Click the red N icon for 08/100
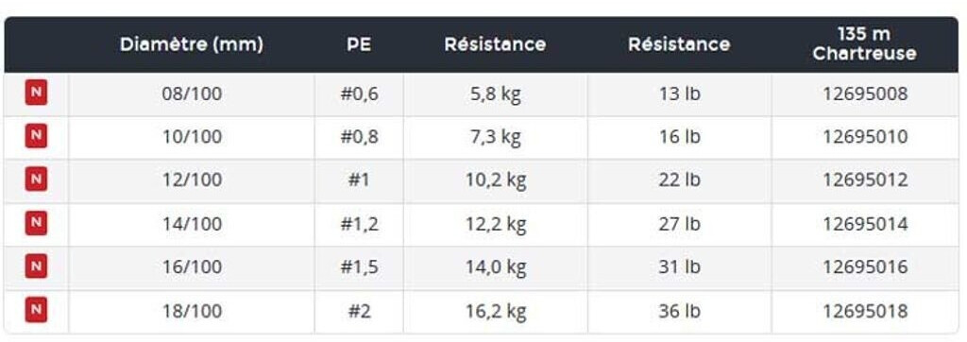967x342 pixels. click(x=36, y=94)
